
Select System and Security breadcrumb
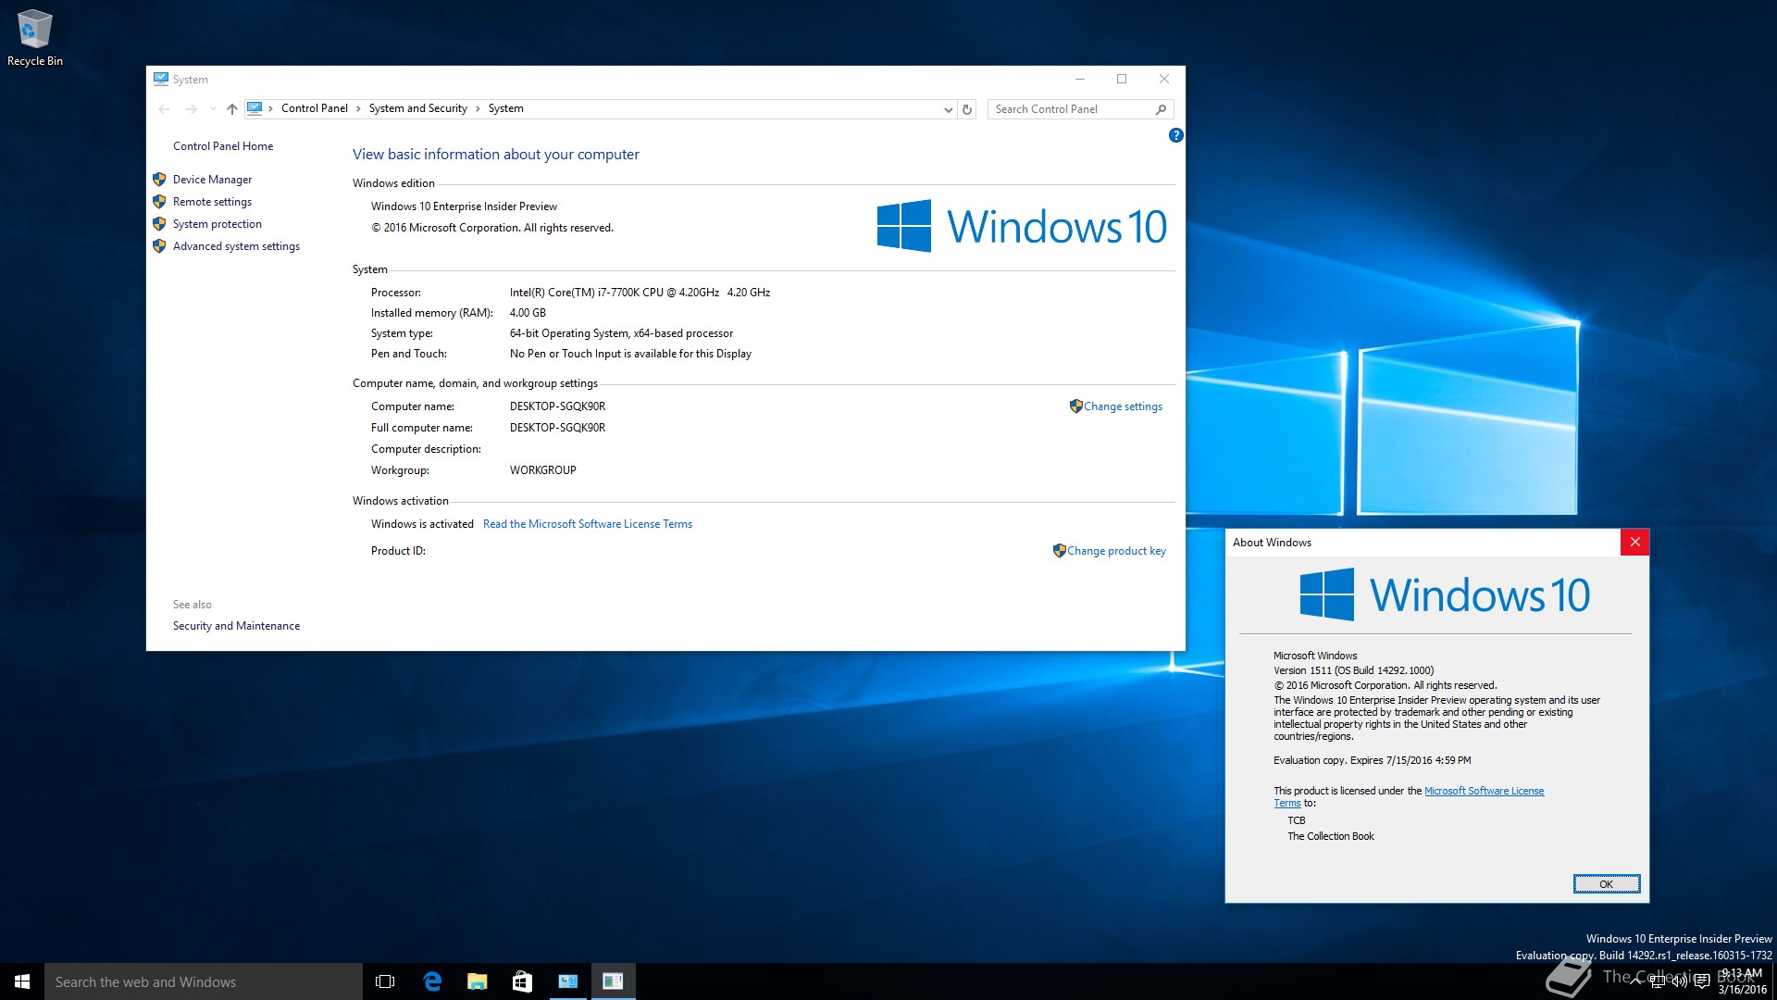tap(418, 108)
